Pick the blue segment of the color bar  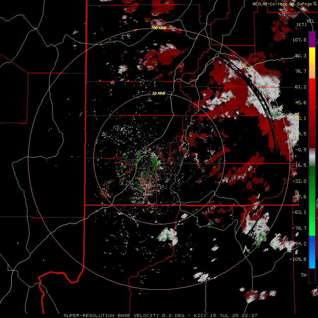(x=312, y=252)
